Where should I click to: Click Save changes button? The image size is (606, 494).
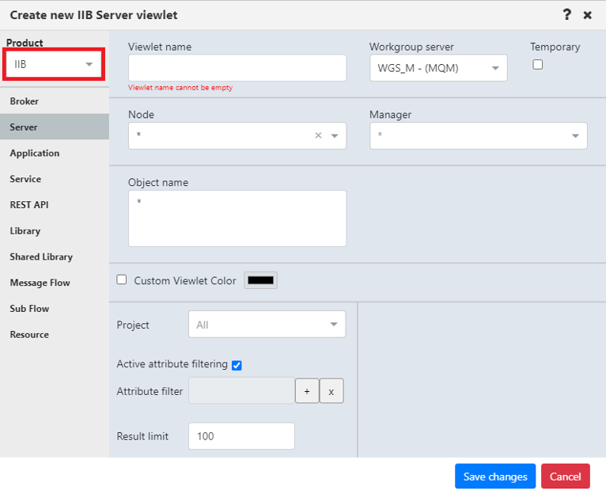(495, 477)
